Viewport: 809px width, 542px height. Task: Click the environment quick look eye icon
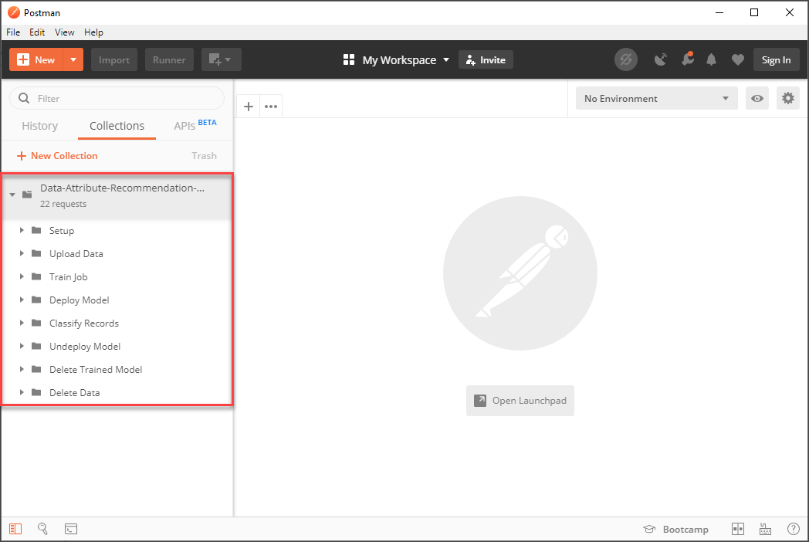(757, 98)
